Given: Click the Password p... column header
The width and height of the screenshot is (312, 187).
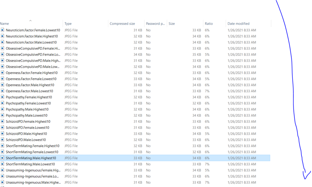Looking at the screenshot, I should pyautogui.click(x=155, y=24).
